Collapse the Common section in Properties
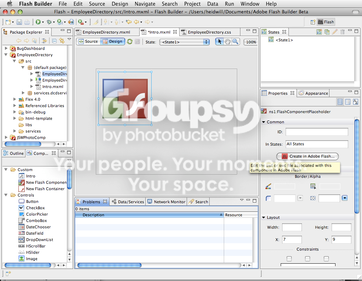The width and height of the screenshot is (362, 281). [264, 122]
